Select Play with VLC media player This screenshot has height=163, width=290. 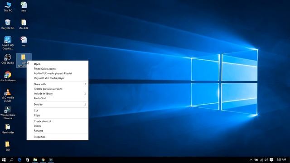[x=58, y=78]
